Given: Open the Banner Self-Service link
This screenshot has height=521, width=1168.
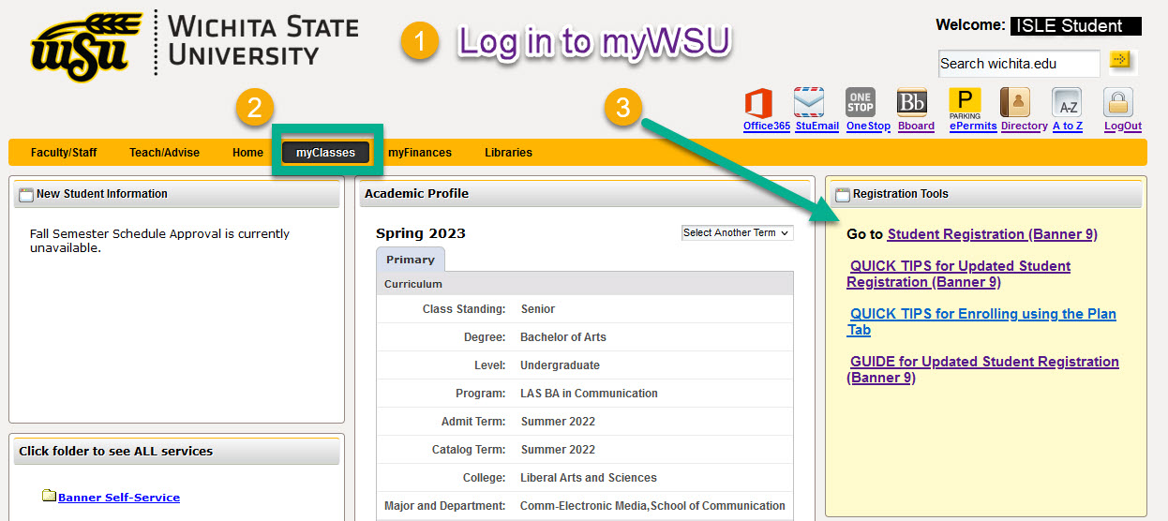Looking at the screenshot, I should (x=119, y=498).
